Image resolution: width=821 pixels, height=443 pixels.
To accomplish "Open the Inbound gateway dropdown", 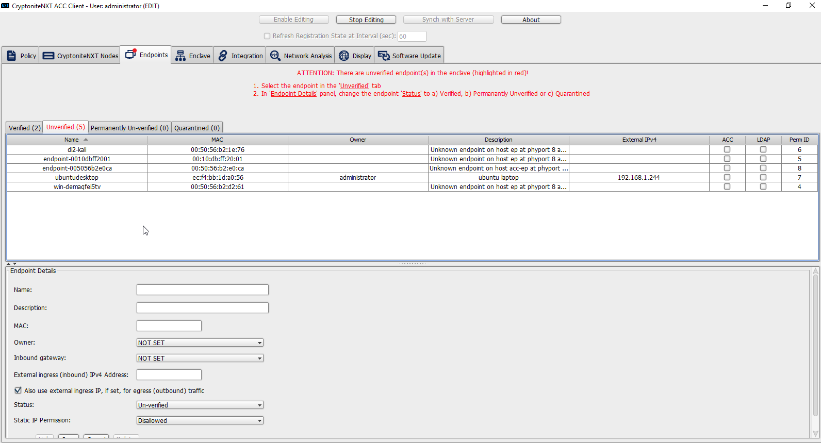I will [x=200, y=358].
